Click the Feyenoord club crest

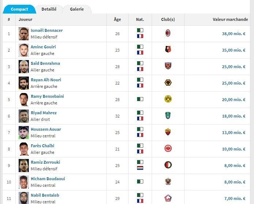pyautogui.click(x=168, y=165)
